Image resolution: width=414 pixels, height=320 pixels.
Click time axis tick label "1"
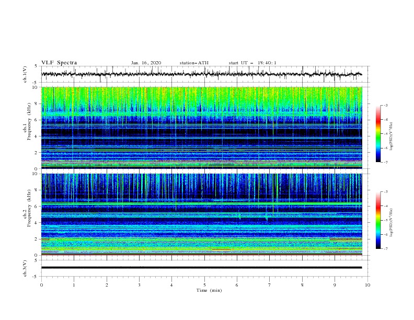74,285
